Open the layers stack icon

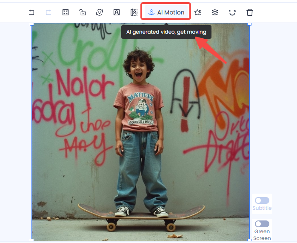point(215,12)
